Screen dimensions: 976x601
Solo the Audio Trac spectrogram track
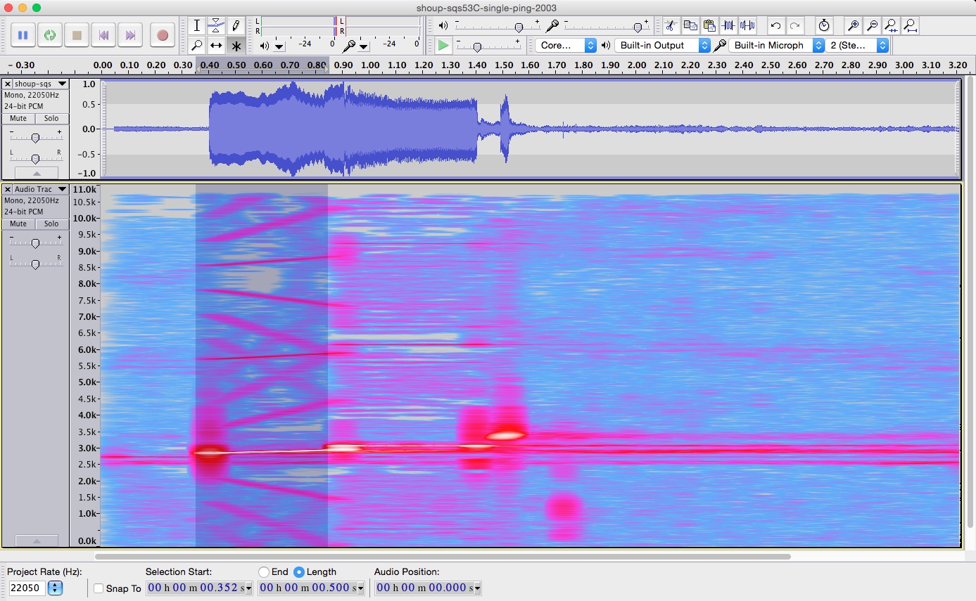[x=51, y=224]
